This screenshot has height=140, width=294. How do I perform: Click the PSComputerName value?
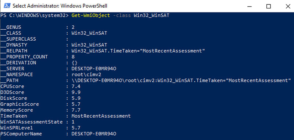point(94,134)
